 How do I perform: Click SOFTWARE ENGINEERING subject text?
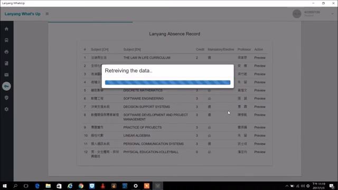pyautogui.click(x=143, y=99)
